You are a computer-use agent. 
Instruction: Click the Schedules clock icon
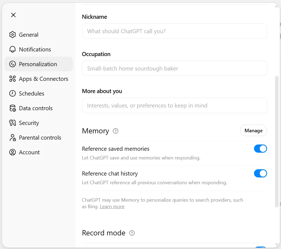coord(13,94)
